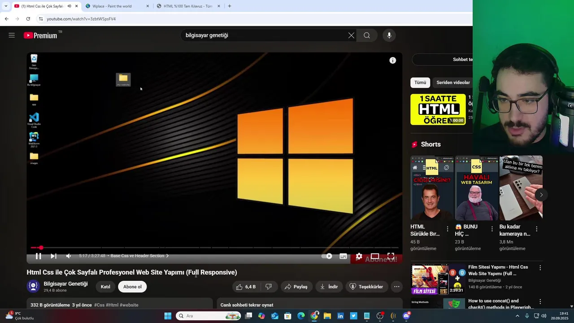Screen dimensions: 574x323
Task: Click the taskbar Ara search box
Action: click(209, 316)
